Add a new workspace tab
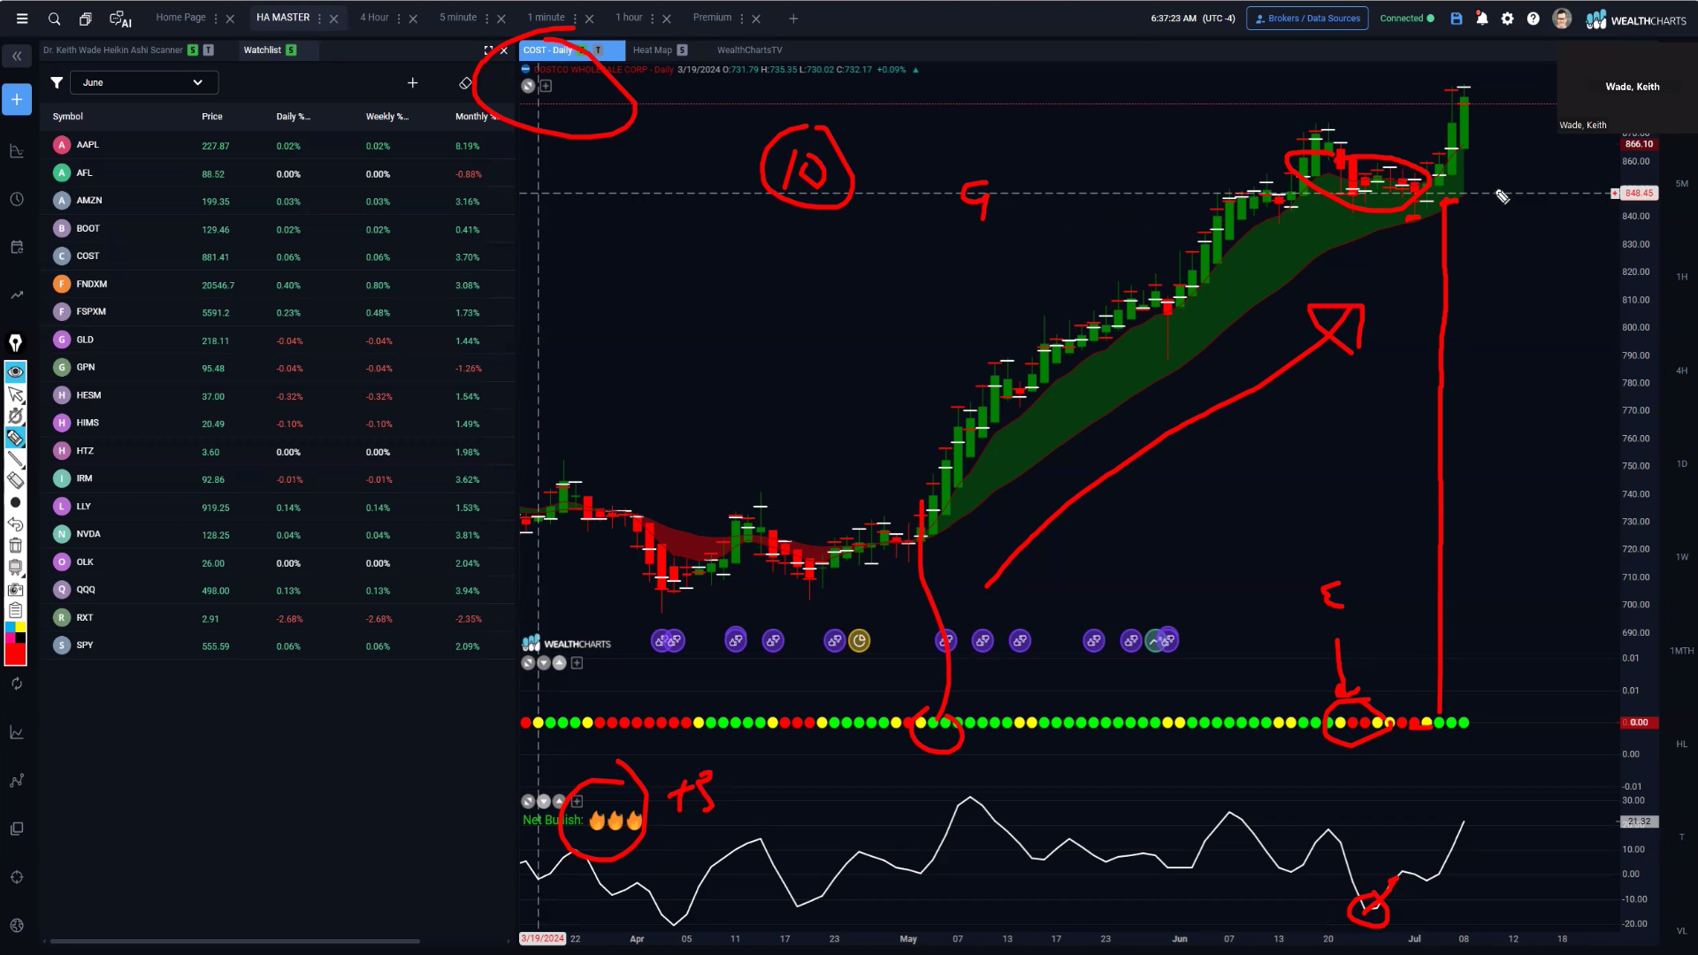This screenshot has height=955, width=1698. (793, 19)
